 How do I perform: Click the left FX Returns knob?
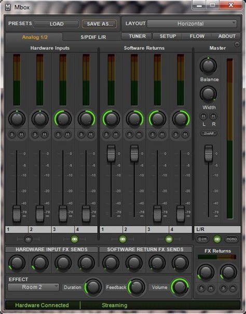pyautogui.click(x=206, y=272)
